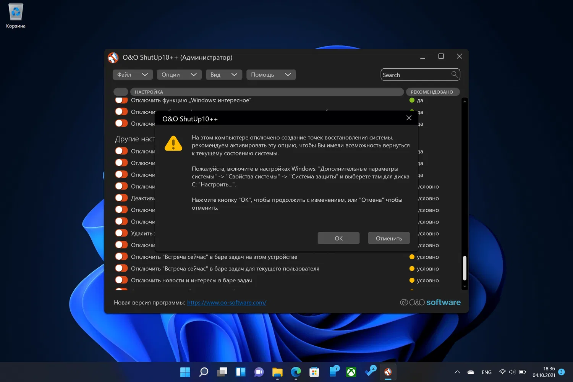Open the Помощь menu
Viewport: 573px width, 382px height.
tap(271, 74)
